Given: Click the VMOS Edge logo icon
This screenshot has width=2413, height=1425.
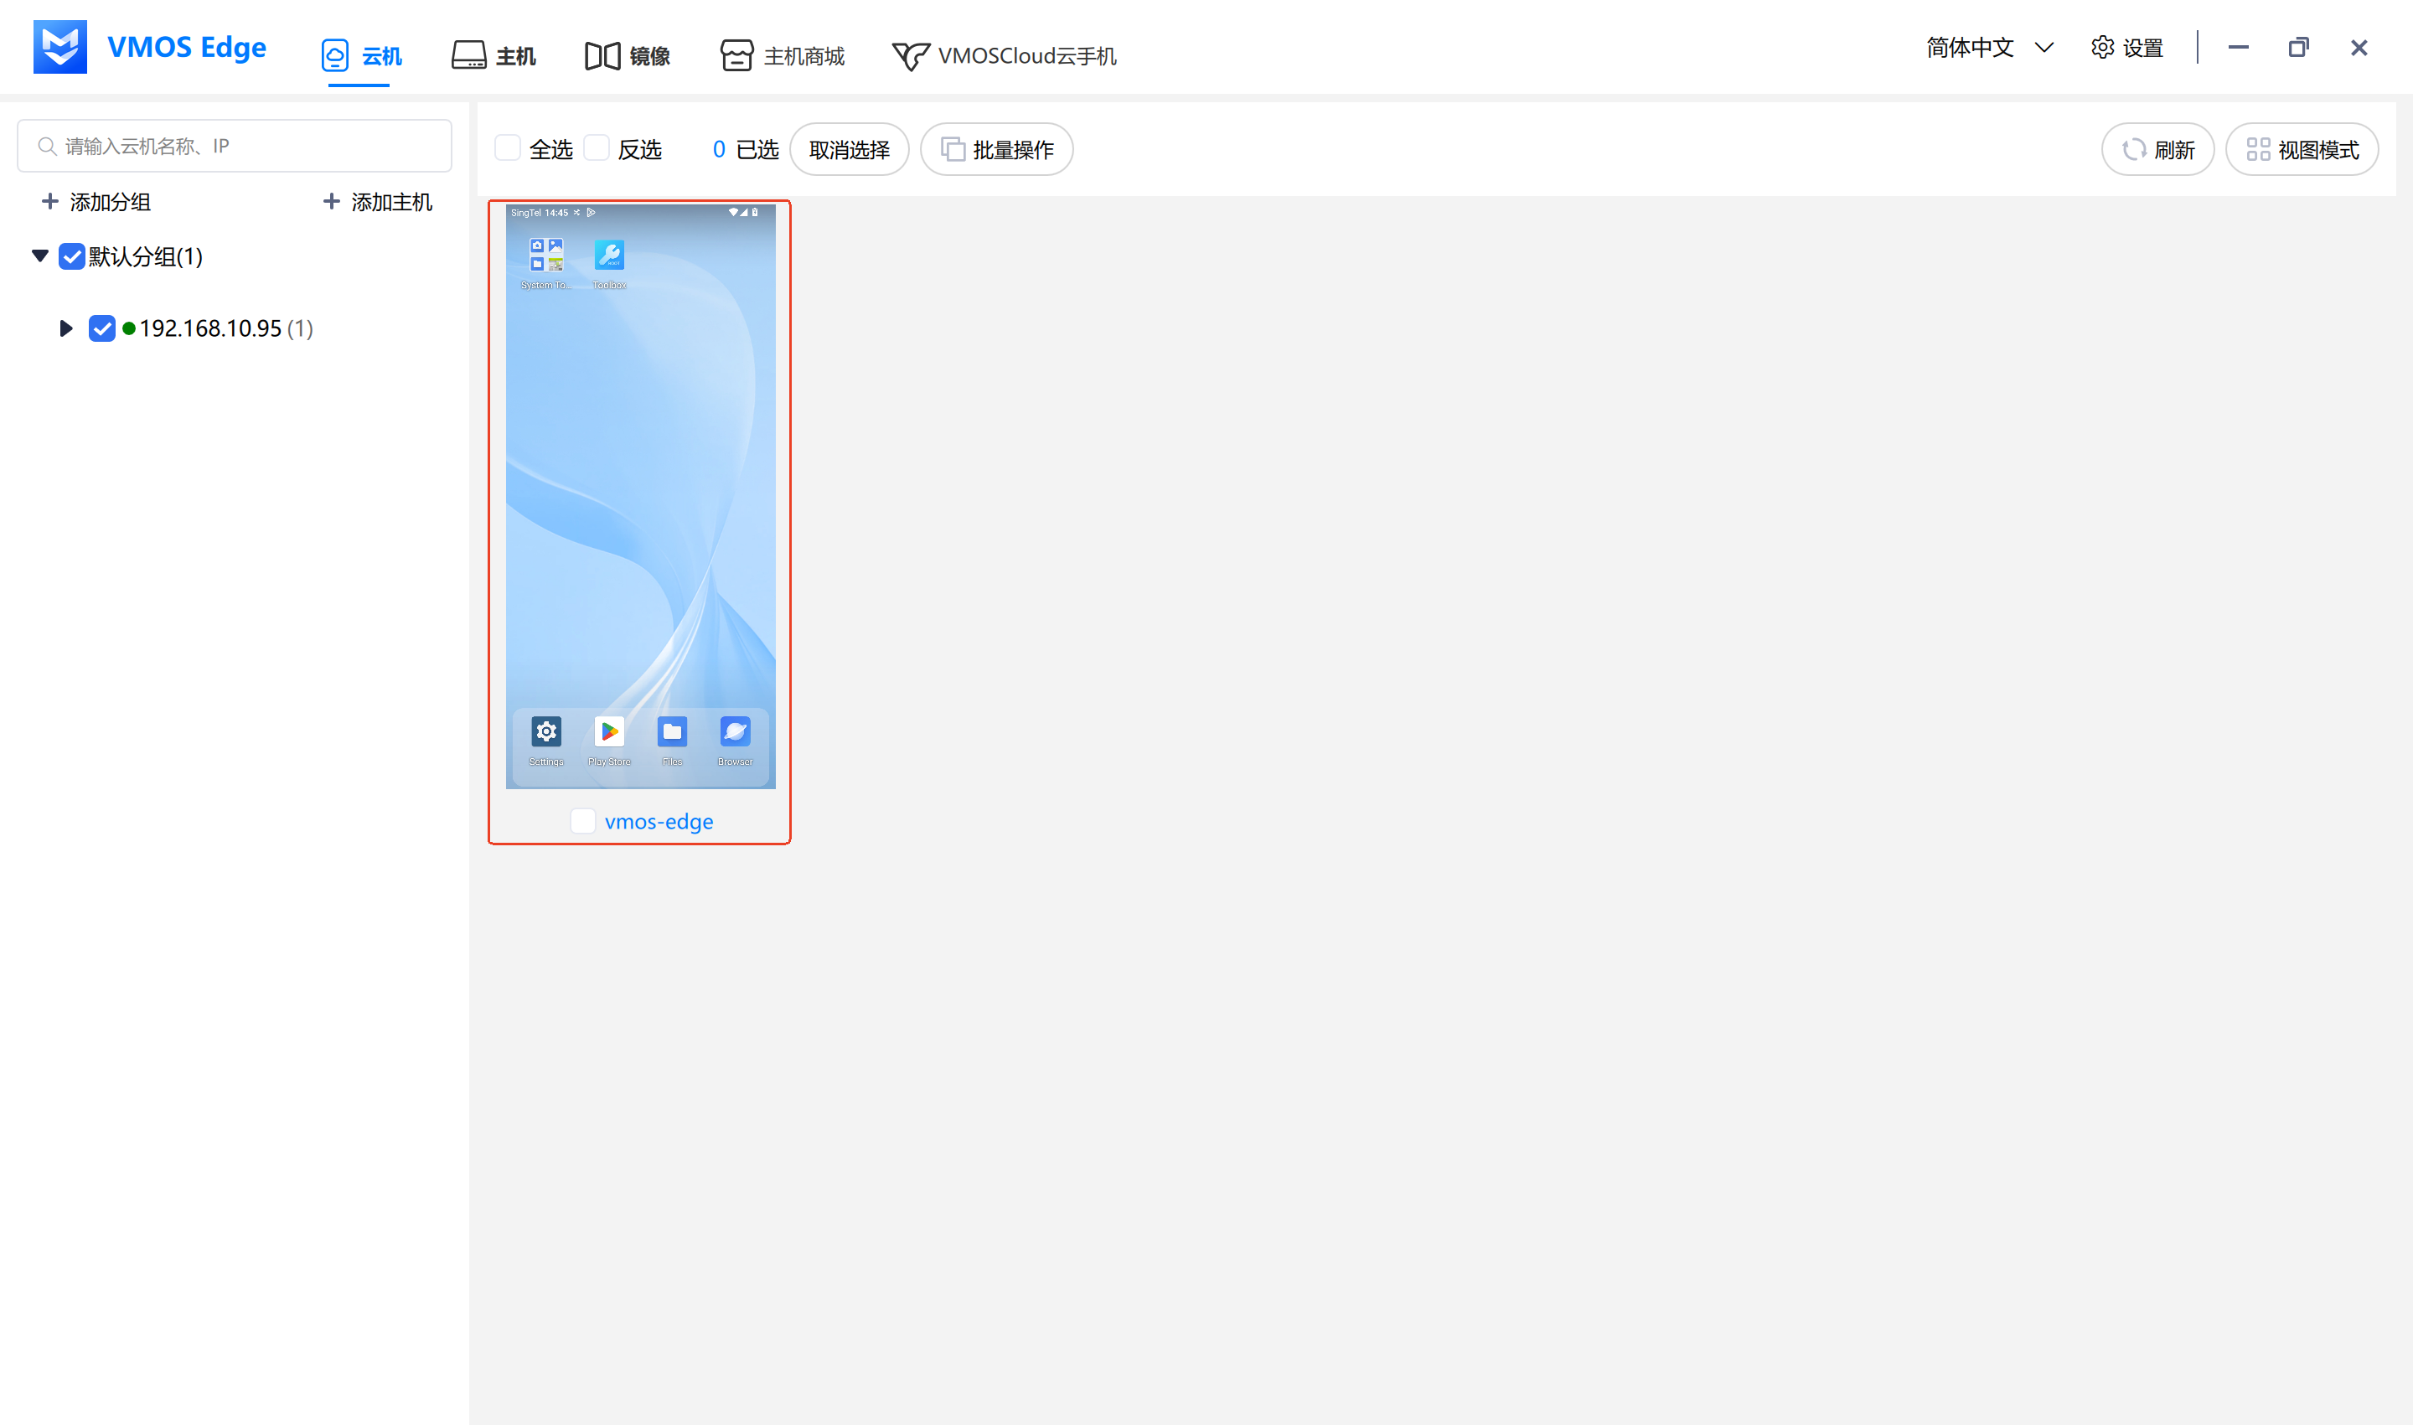Looking at the screenshot, I should [x=59, y=47].
